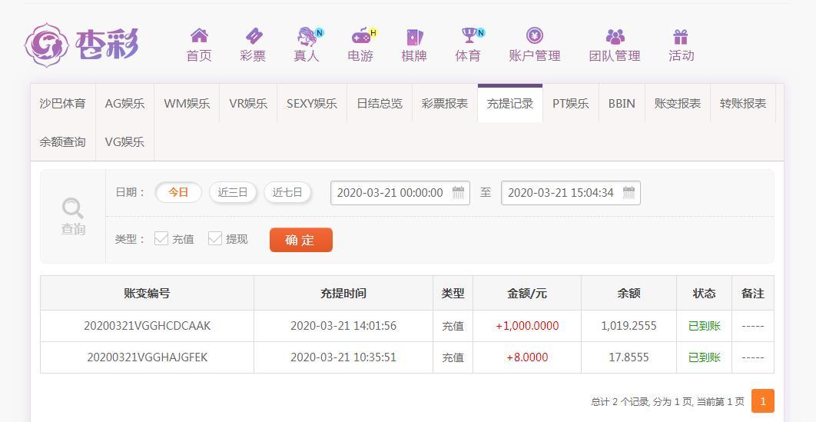The height and width of the screenshot is (422, 816).
Task: Click the amount +8.0000
Action: click(x=527, y=357)
